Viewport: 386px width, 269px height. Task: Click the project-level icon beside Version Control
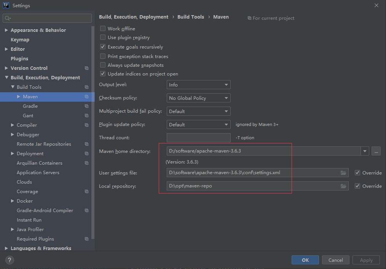point(87,68)
